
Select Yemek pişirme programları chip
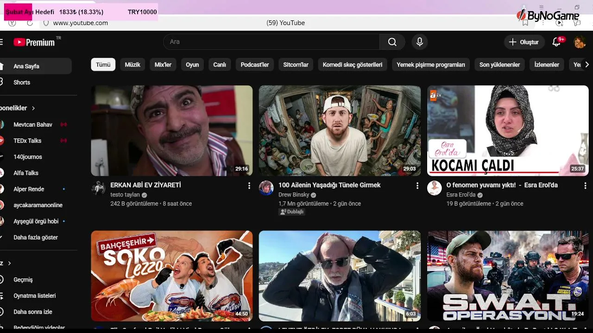click(431, 65)
